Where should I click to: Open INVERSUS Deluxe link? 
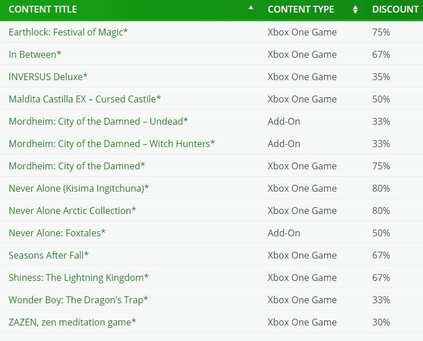click(x=48, y=77)
